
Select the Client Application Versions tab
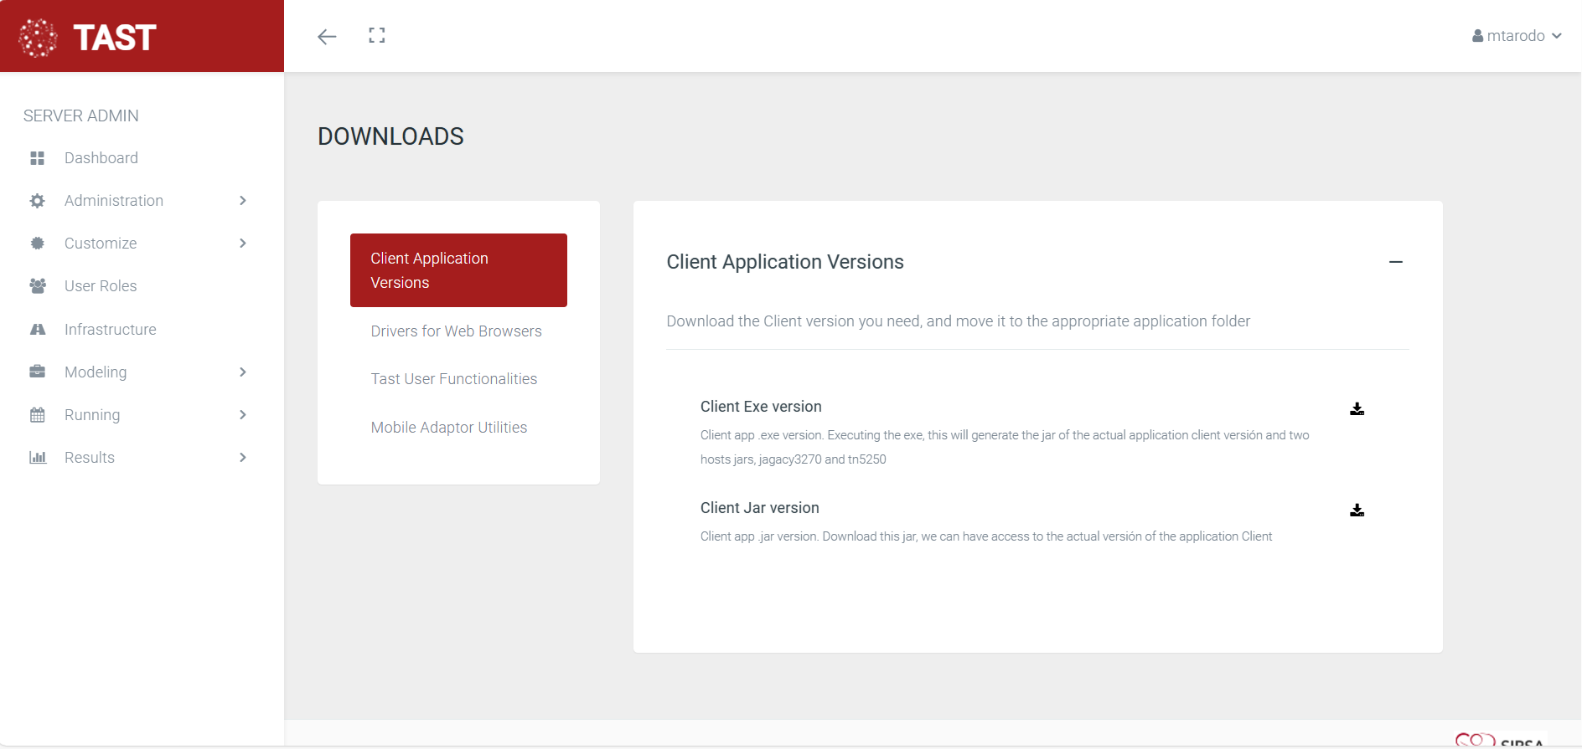[x=458, y=270]
